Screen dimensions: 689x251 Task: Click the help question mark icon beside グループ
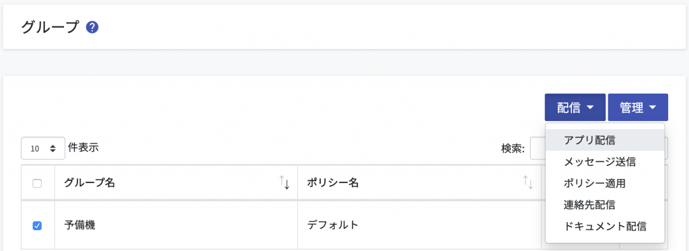(x=92, y=28)
